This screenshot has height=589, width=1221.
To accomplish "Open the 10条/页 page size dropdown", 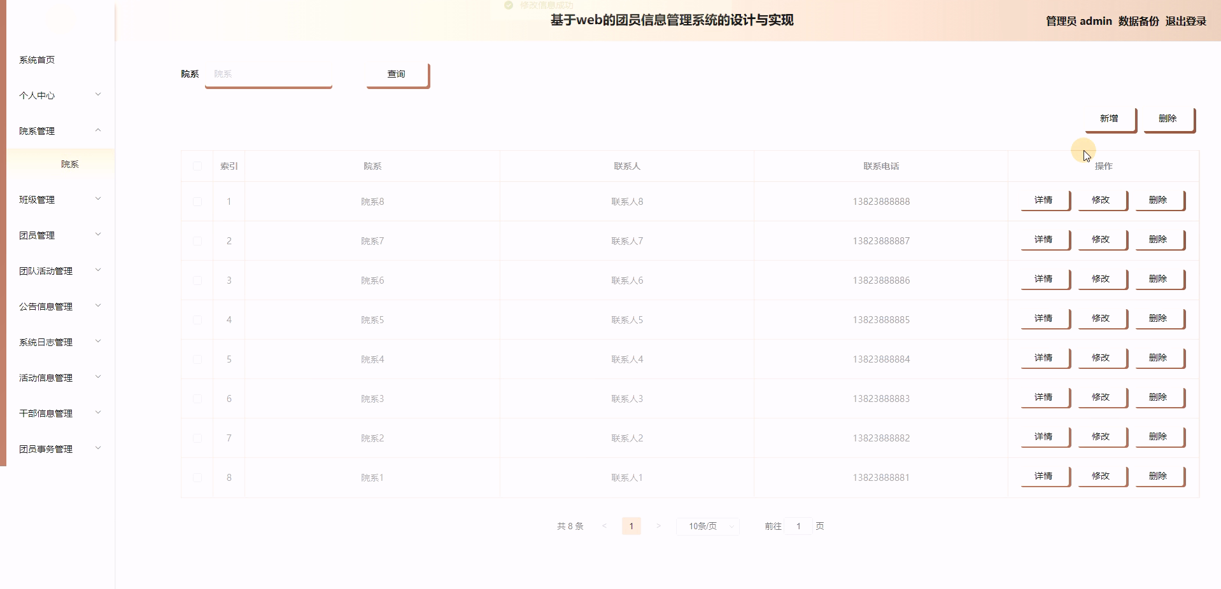I will 707,526.
